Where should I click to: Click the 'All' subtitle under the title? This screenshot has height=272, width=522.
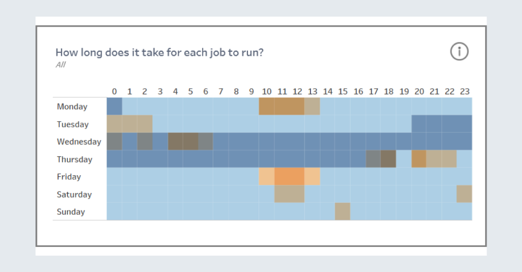click(x=60, y=65)
